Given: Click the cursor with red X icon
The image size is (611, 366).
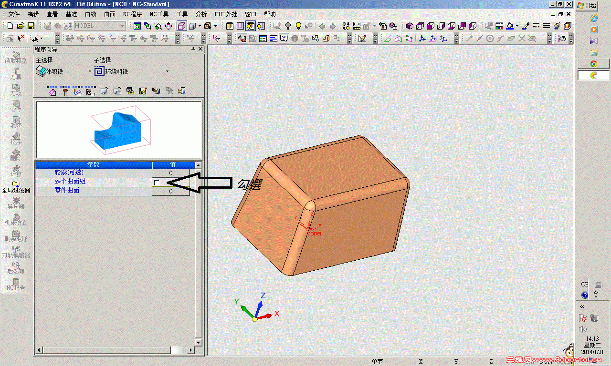Looking at the screenshot, I should click(21, 38).
